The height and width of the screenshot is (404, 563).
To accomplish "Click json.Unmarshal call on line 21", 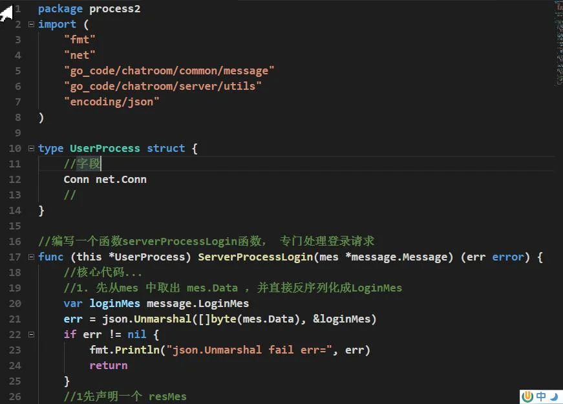I will coord(147,319).
